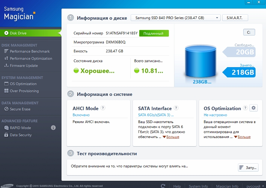
Task: Start performance test with Запу... button
Action: click(248, 167)
